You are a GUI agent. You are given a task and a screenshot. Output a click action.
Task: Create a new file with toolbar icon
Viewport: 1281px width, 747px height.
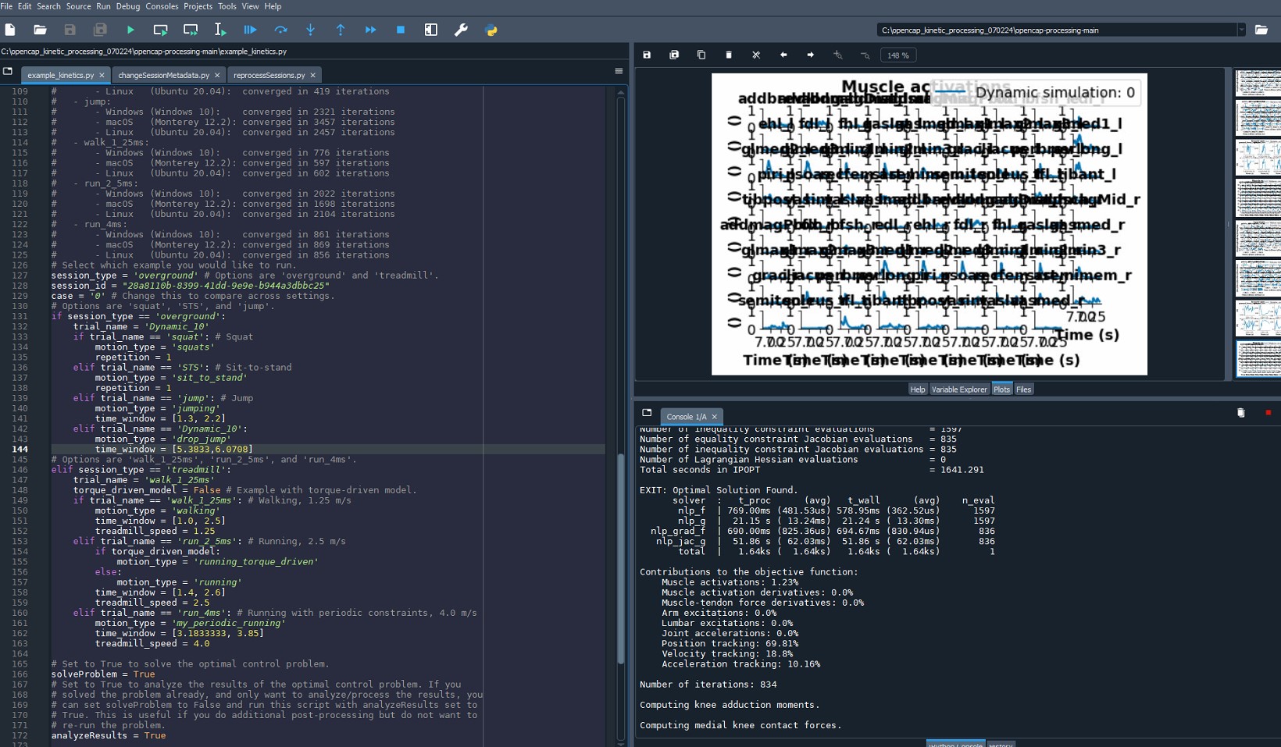tap(10, 30)
